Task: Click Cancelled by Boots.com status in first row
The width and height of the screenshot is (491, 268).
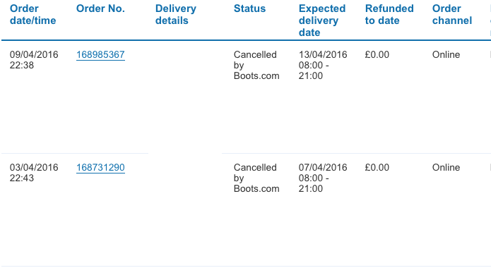Action: pyautogui.click(x=256, y=65)
